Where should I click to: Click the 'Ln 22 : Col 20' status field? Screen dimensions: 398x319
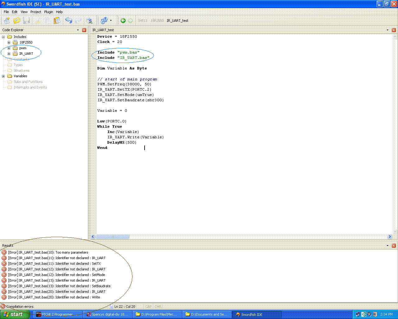pyautogui.click(x=125, y=307)
